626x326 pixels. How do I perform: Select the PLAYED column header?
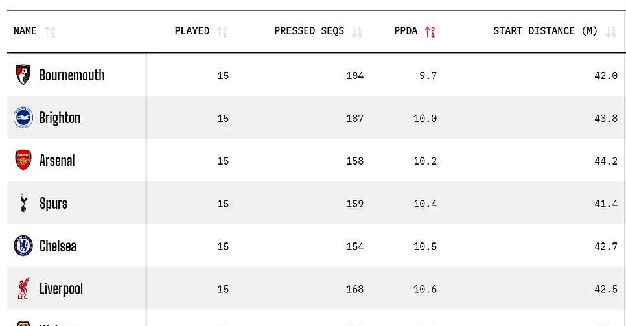192,31
